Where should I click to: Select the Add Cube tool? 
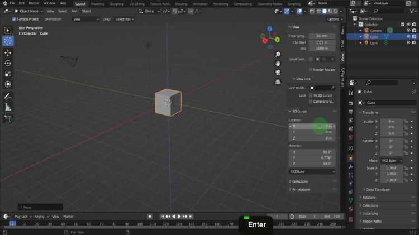(x=8, y=119)
